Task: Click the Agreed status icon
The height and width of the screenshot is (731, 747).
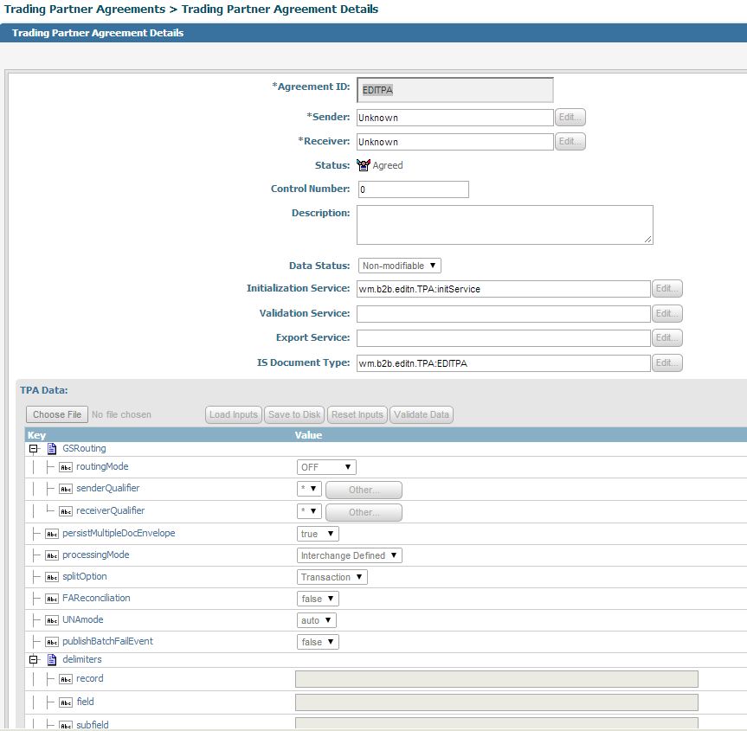Action: [363, 165]
